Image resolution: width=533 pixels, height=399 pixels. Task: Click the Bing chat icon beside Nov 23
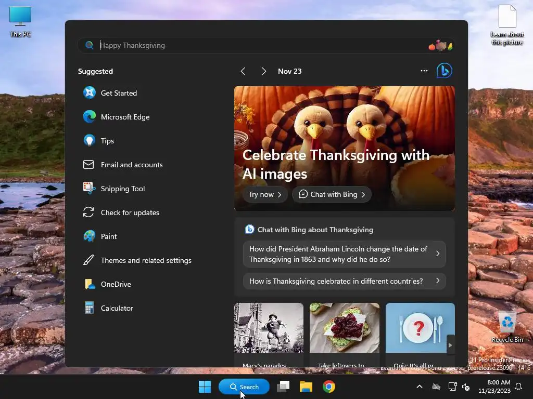[x=445, y=71]
